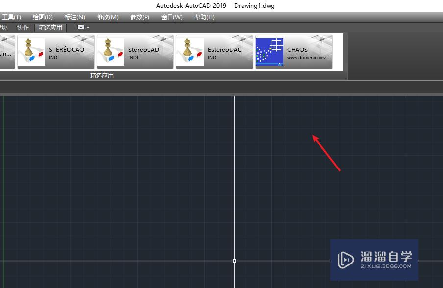Select the 精选应用 ribbon tab
The width and height of the screenshot is (443, 288).
50,27
